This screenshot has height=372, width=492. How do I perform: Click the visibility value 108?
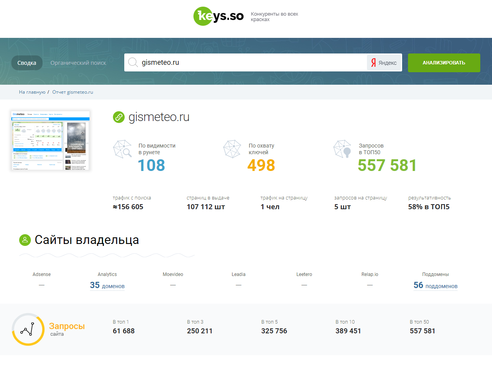coord(152,165)
